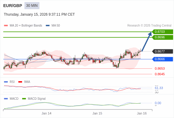This screenshot has height=118, width=174.
Task: Click the 0.8703 resistance price tag
Action: point(162,32)
